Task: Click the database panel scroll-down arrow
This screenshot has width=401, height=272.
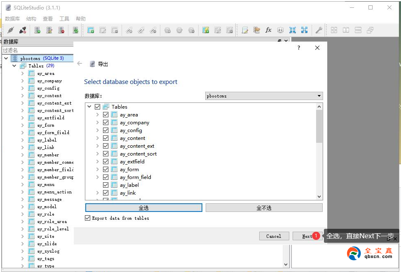Action: click(x=286, y=265)
